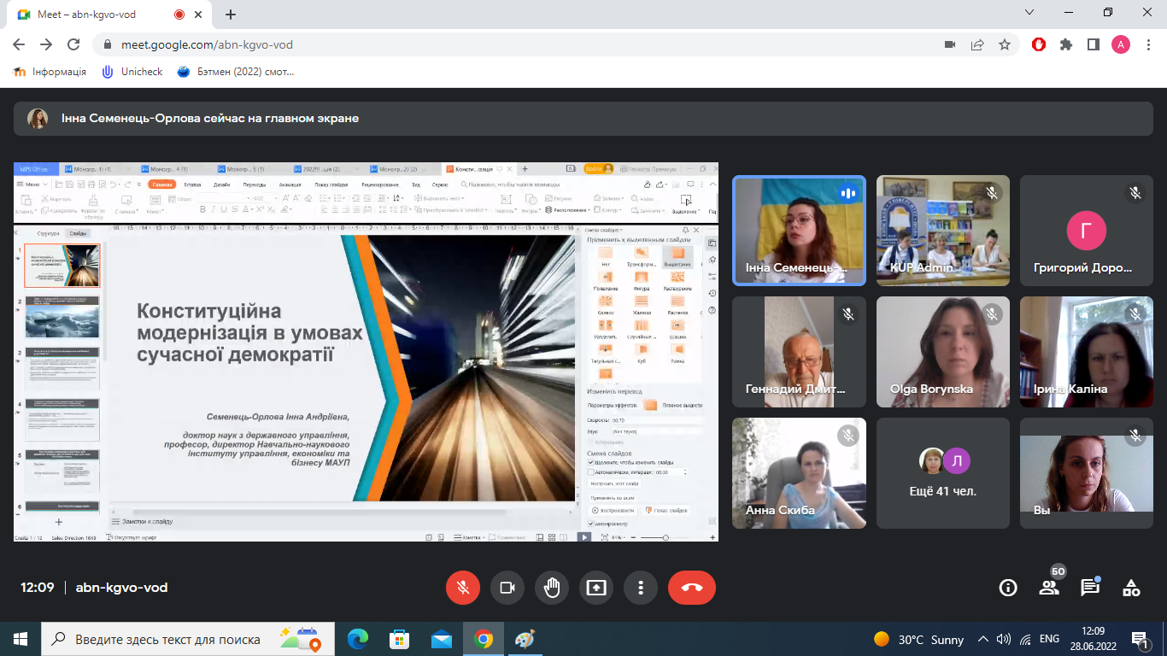
Task: Open a new browser tab
Action: point(231,15)
